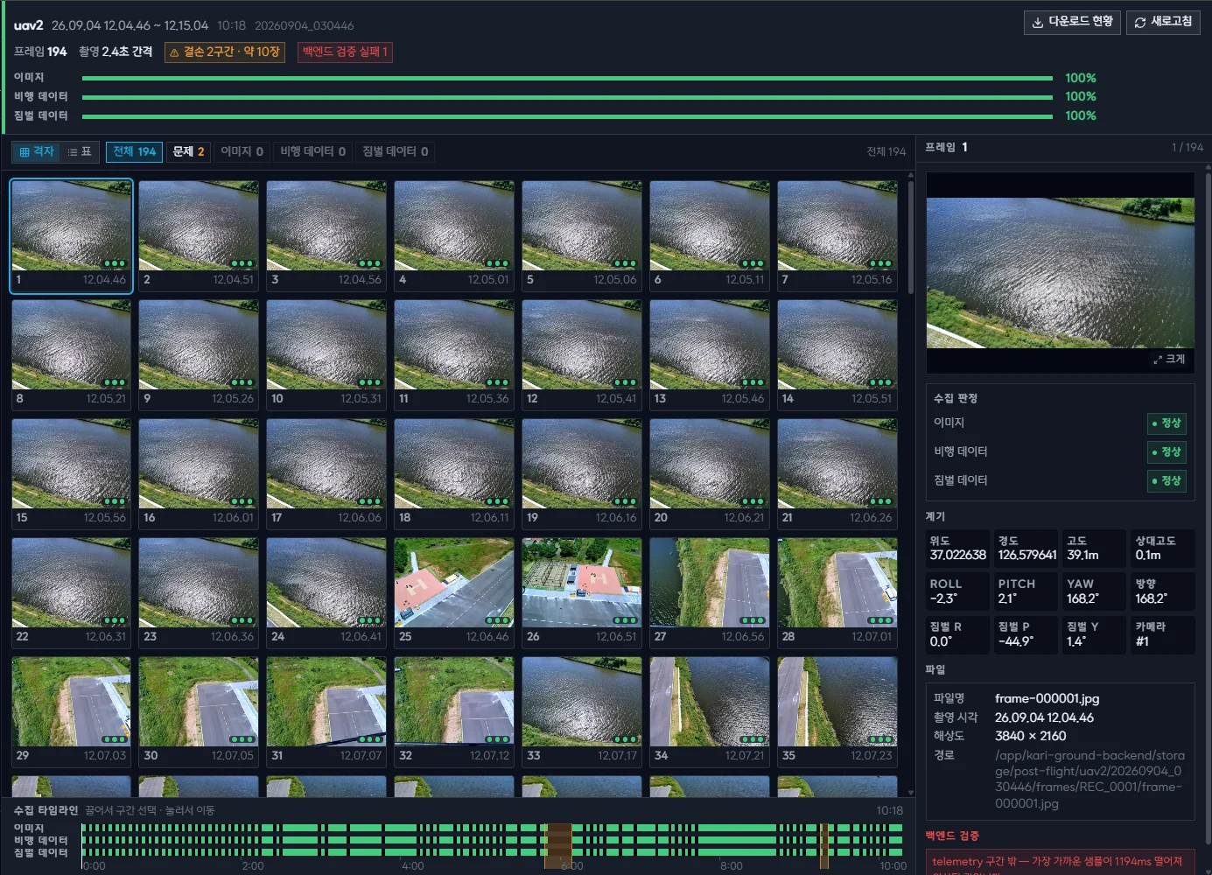Click the 결손 2구간 warning badge
1212x875 pixels.
pos(226,52)
